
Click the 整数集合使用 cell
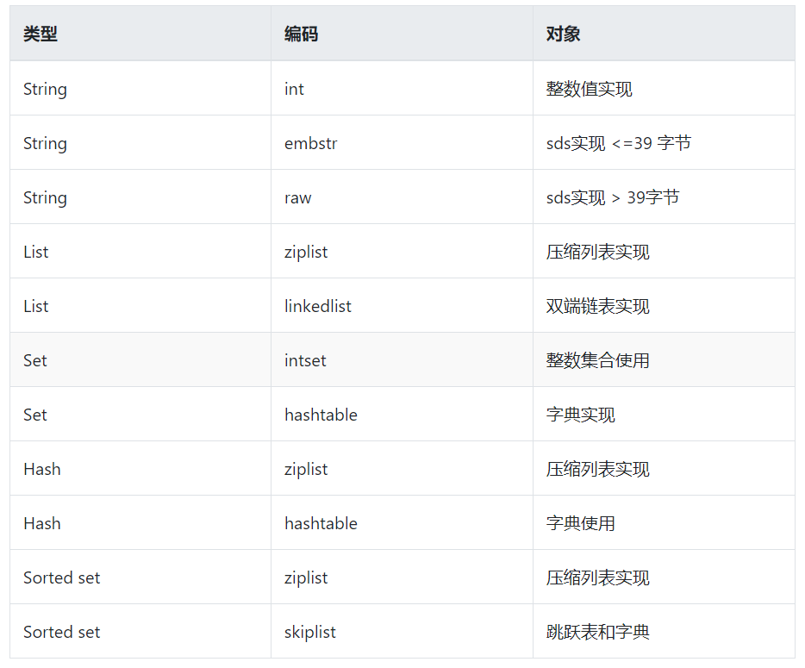coord(597,360)
